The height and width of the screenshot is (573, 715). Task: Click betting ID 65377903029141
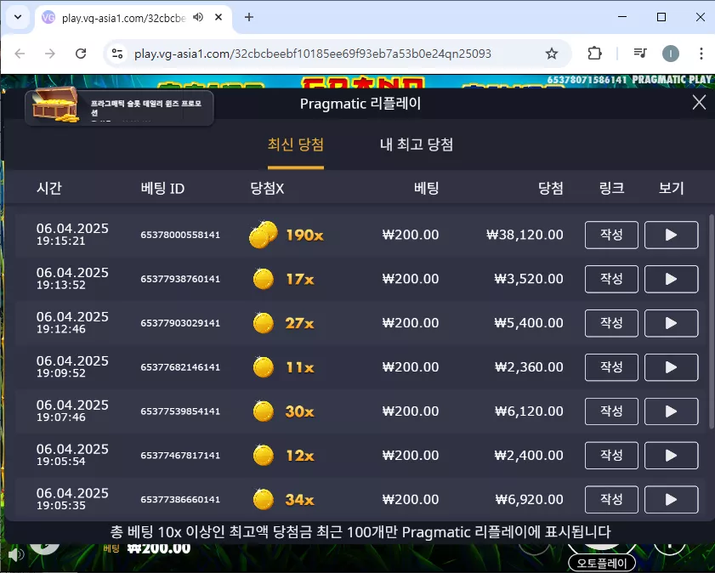tap(180, 323)
